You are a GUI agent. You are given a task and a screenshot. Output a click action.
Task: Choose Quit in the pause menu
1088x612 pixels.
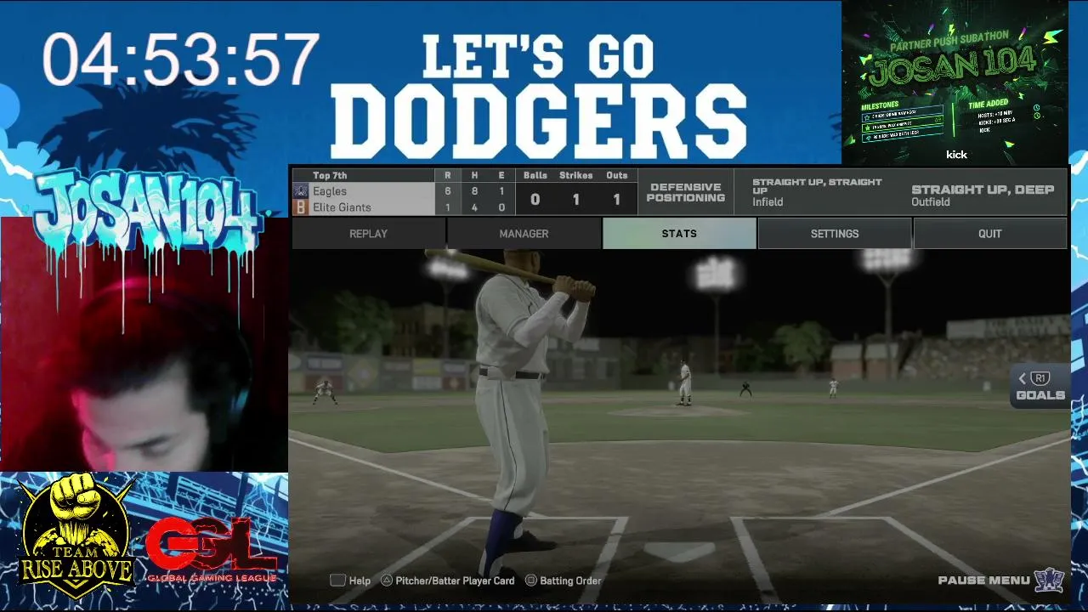pyautogui.click(x=990, y=234)
